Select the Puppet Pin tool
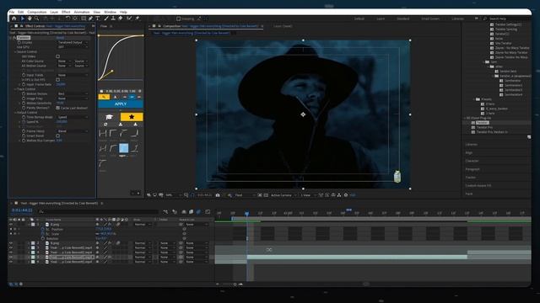The width and height of the screenshot is (540, 303). [138, 19]
